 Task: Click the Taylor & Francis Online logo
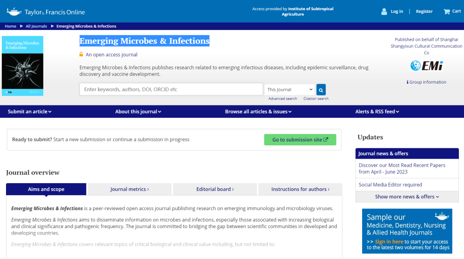click(x=46, y=12)
